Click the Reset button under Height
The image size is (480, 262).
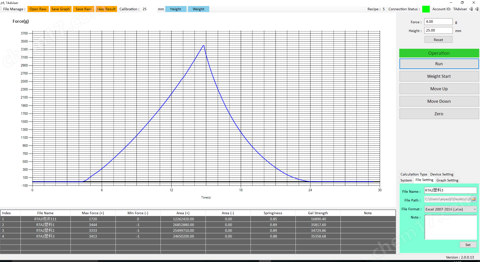(x=438, y=40)
